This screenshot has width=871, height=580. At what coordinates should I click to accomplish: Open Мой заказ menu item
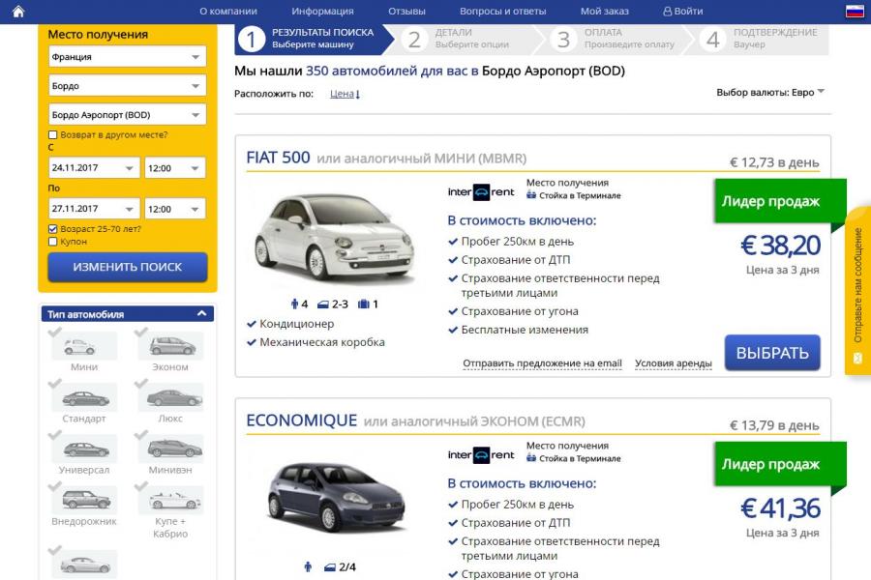pos(604,11)
